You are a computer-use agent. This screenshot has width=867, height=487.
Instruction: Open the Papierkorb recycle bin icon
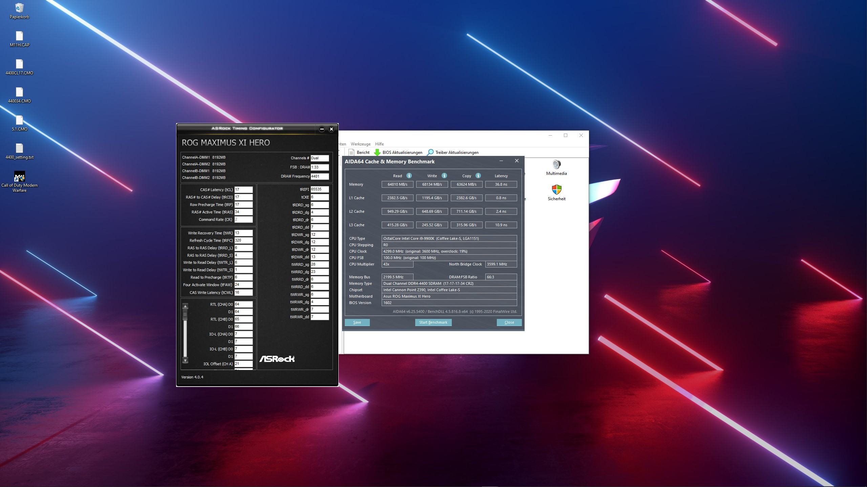tap(19, 8)
